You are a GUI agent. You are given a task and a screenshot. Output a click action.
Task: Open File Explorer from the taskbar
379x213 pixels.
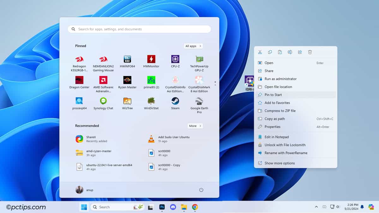pyautogui.click(x=184, y=207)
